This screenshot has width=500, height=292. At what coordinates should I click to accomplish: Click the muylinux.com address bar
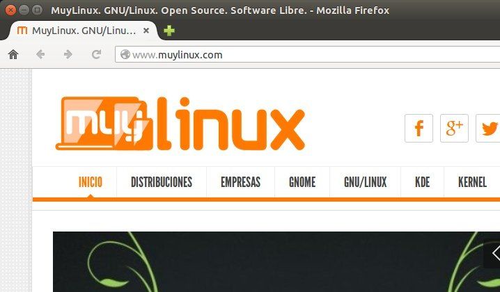coord(307,54)
